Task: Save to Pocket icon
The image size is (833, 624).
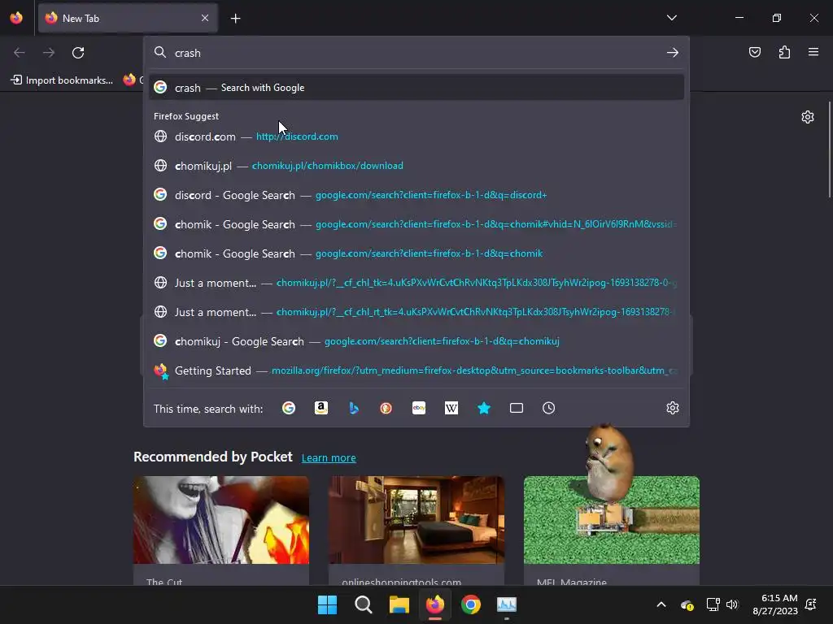Action: [x=754, y=52]
